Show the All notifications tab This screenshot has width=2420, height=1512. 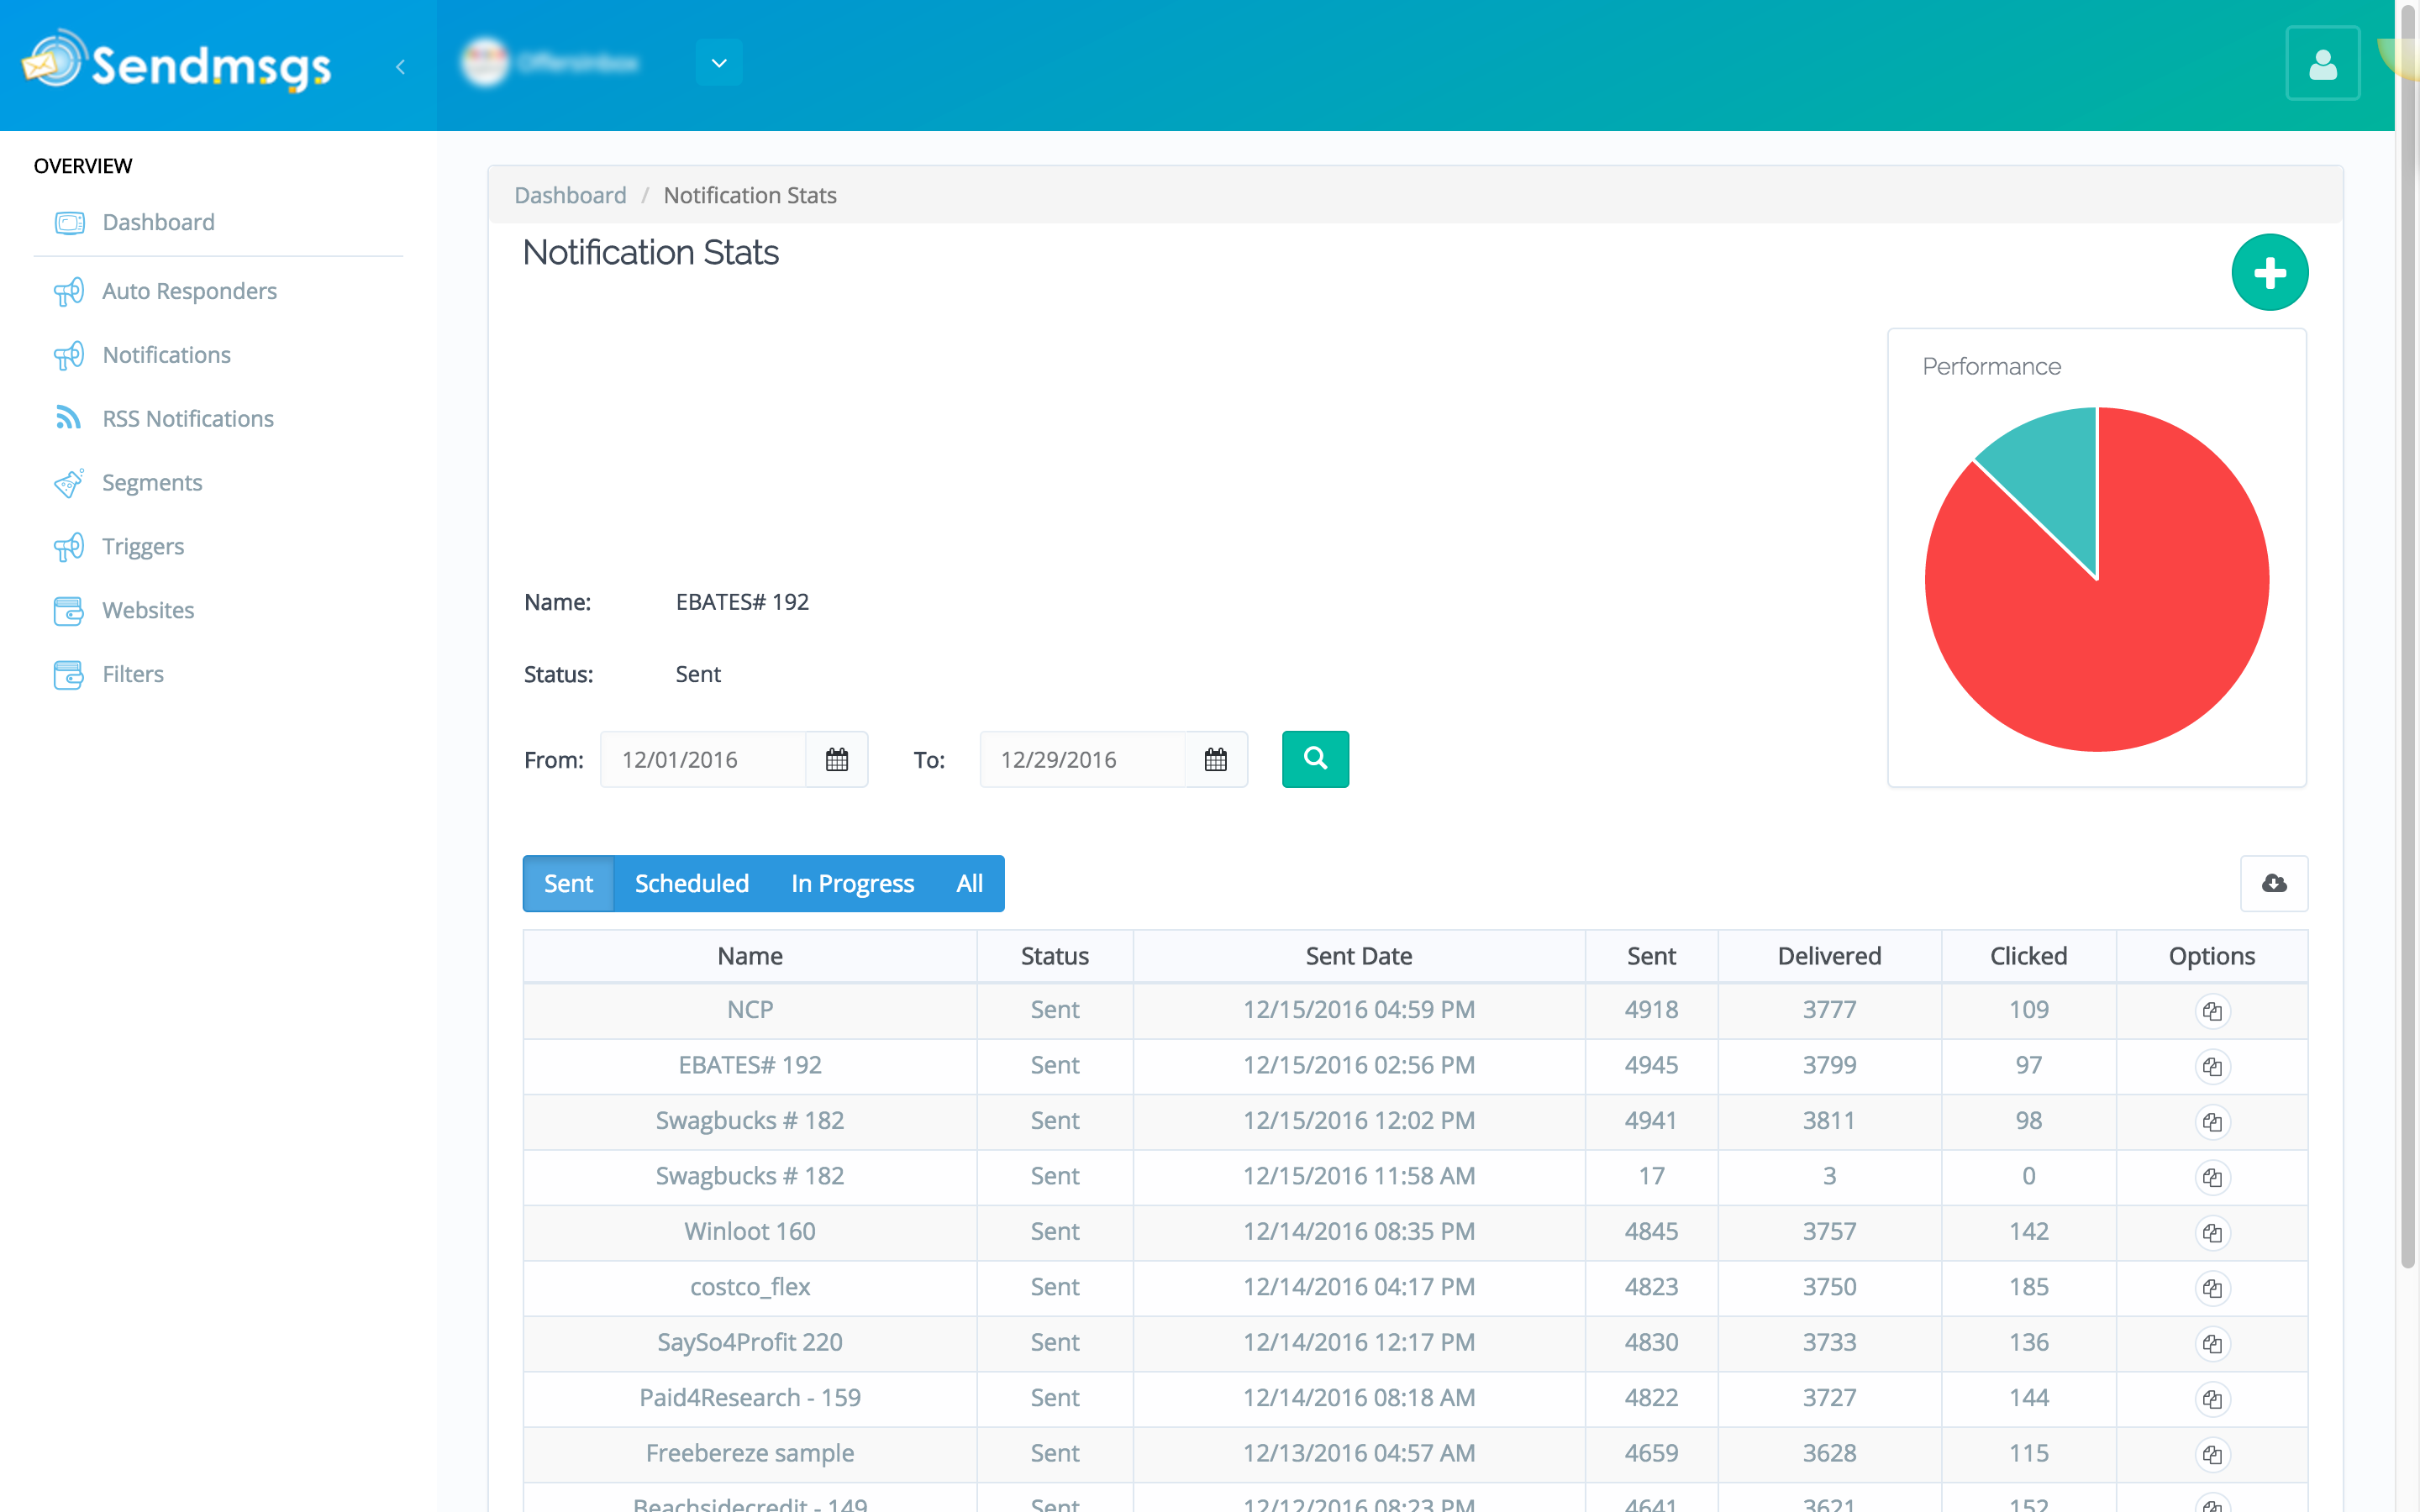click(969, 883)
